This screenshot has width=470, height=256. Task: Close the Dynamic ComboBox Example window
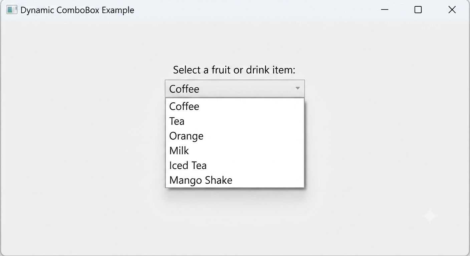(x=452, y=10)
